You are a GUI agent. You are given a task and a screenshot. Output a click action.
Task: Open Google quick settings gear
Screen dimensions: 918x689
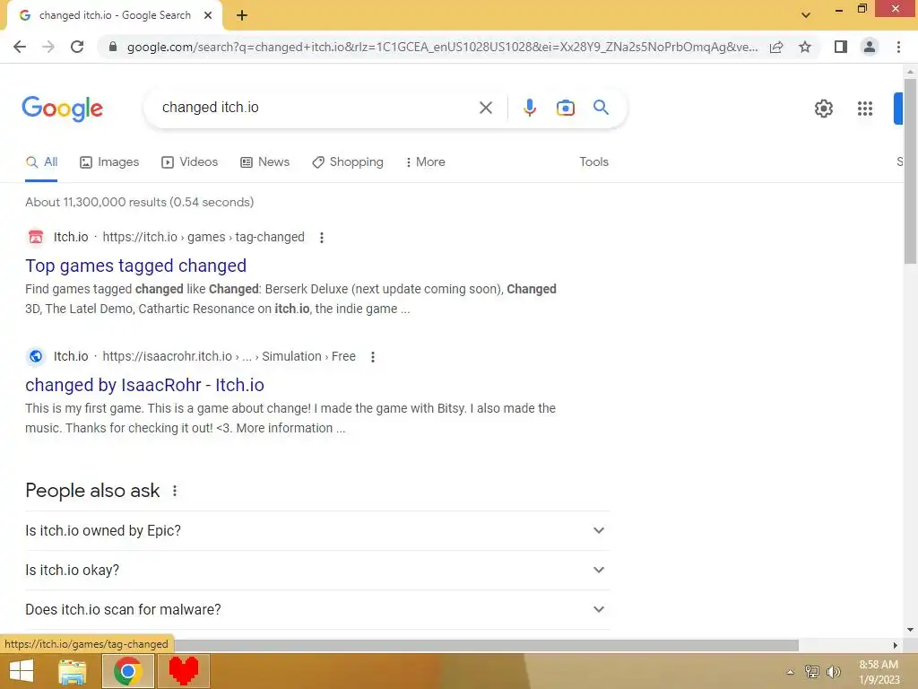pos(823,109)
